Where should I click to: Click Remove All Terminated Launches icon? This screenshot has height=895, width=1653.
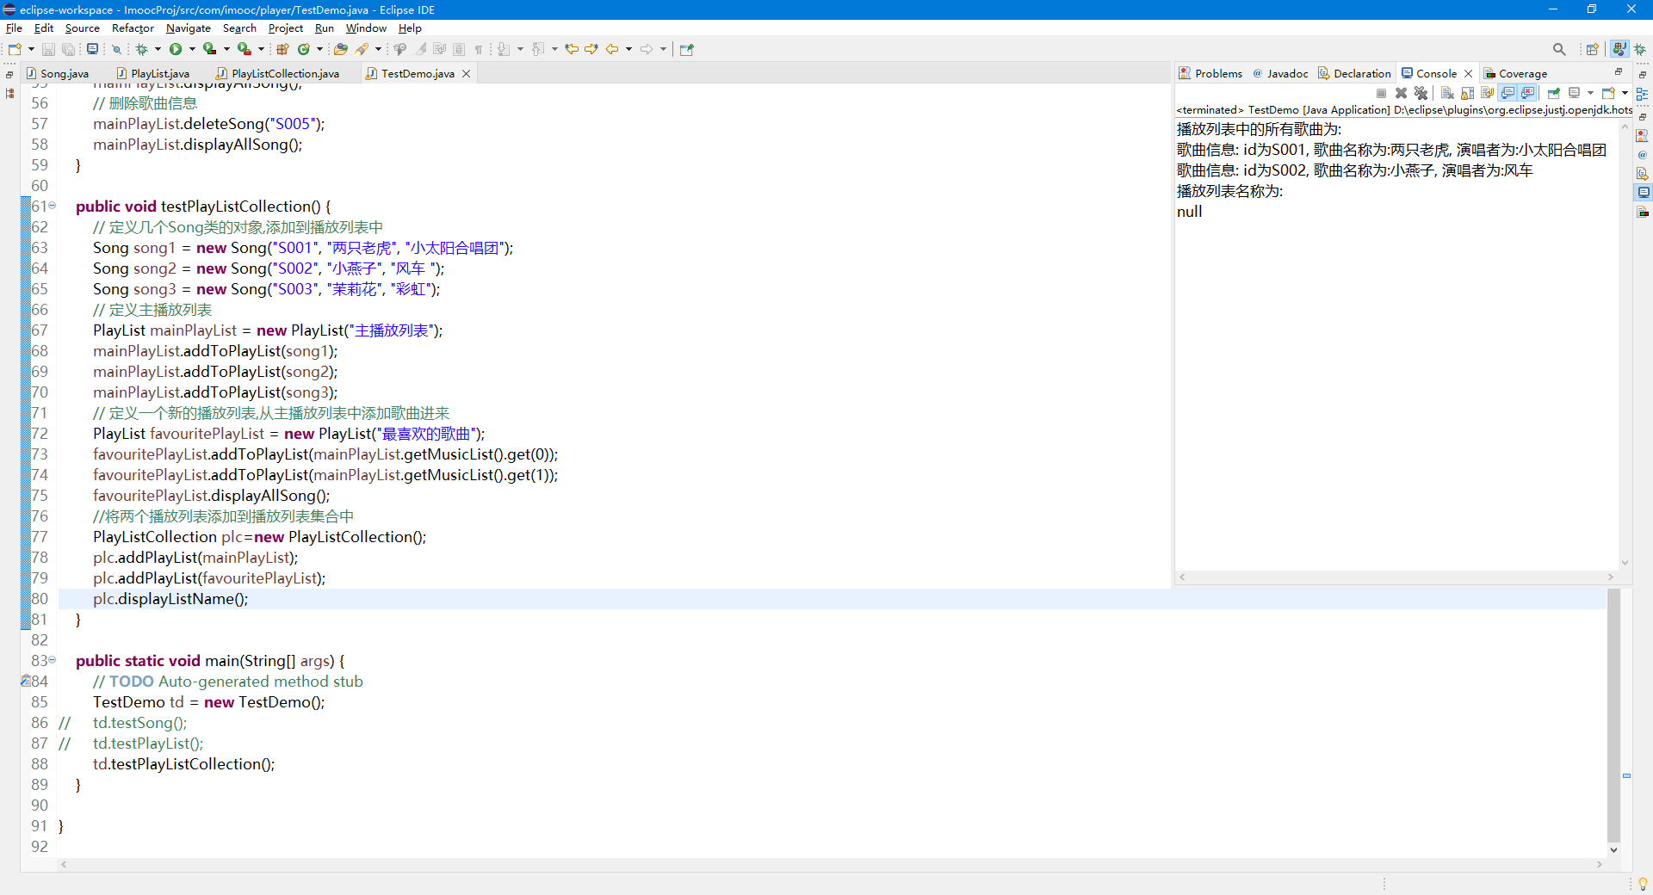pos(1421,93)
